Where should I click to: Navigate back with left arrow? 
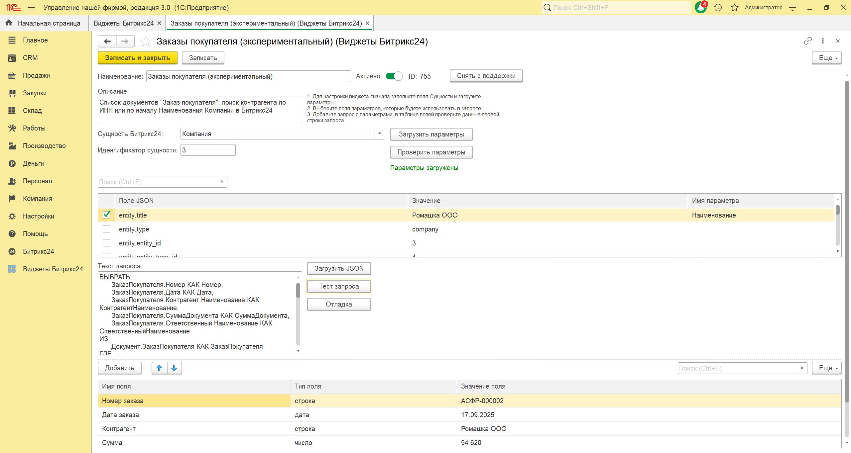107,41
